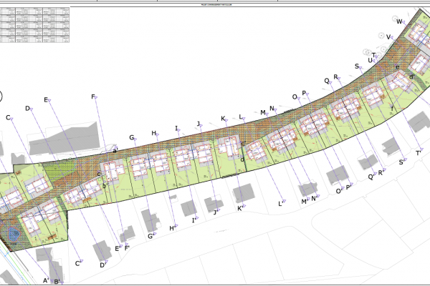Click the coordinates table above the plan
Image resolution: width=430 pixels, height=286 pixels.
[34, 25]
